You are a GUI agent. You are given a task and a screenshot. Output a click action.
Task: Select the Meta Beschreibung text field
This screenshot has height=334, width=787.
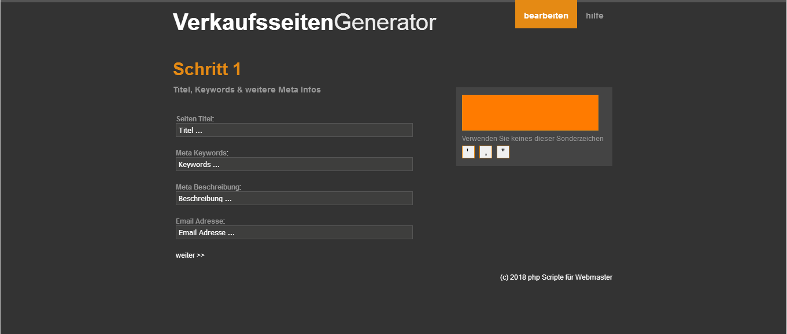[294, 198]
